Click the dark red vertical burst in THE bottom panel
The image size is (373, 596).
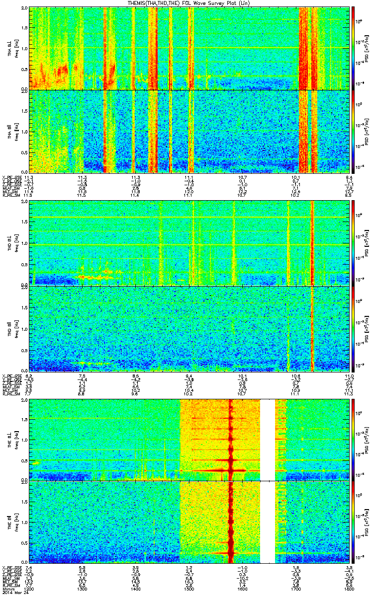tap(231, 522)
